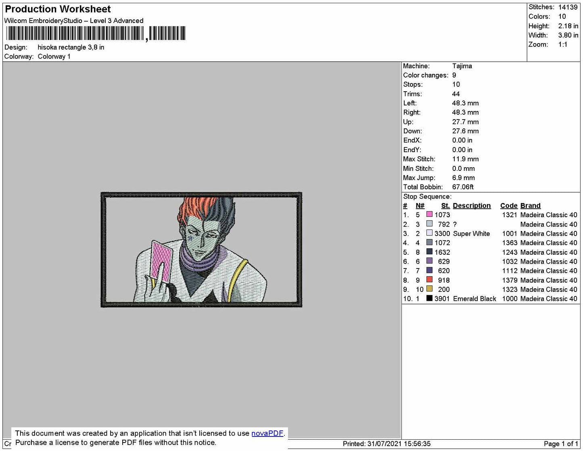The image size is (583, 451).
Task: Click code 1243 in stop row 5
Action: point(510,252)
